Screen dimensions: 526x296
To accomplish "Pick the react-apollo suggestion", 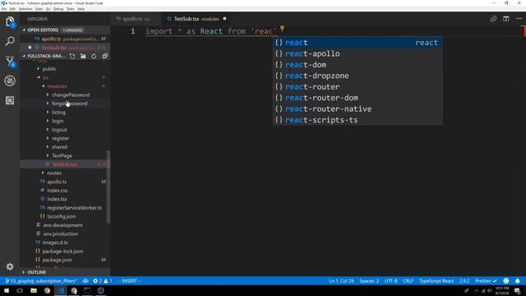I will (x=358, y=53).
